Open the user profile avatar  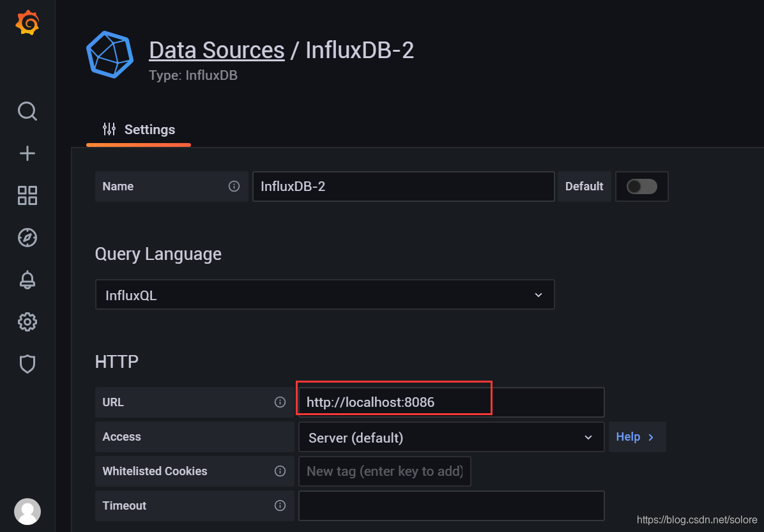coord(27,512)
